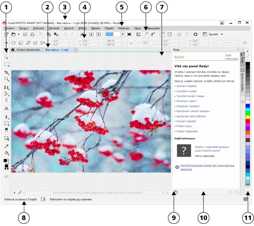Toggle guidelines display button
The height and width of the screenshot is (226, 254).
point(146,34)
